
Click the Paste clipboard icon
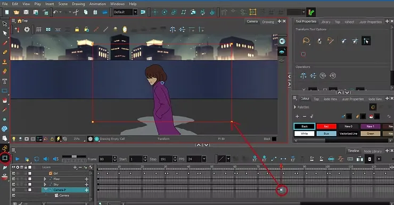click(x=95, y=12)
